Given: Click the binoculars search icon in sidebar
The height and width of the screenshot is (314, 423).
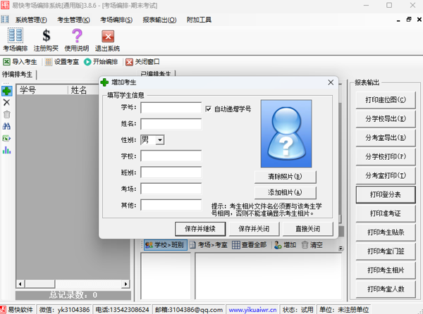Looking at the screenshot, I should (x=7, y=126).
